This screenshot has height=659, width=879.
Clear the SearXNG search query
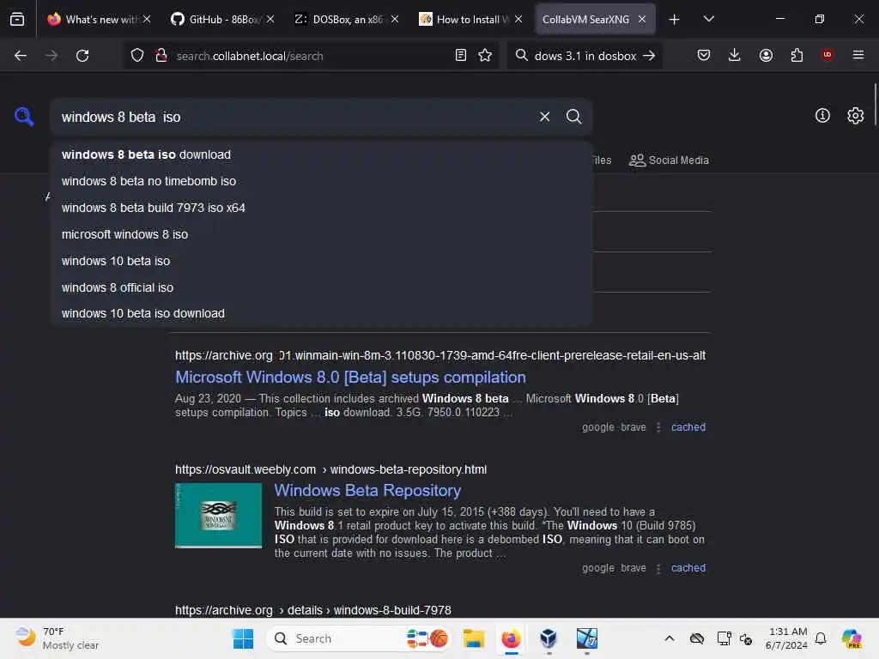[544, 117]
